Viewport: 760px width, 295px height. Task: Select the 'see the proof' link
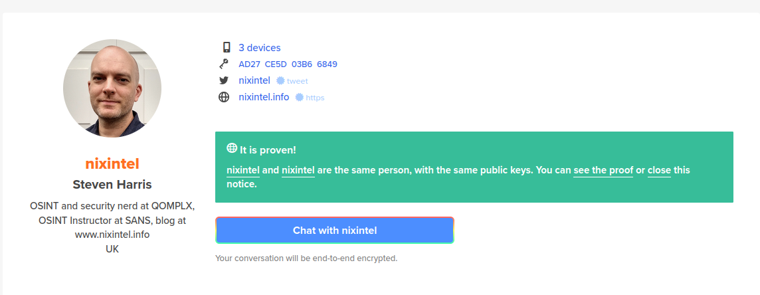pyautogui.click(x=603, y=171)
